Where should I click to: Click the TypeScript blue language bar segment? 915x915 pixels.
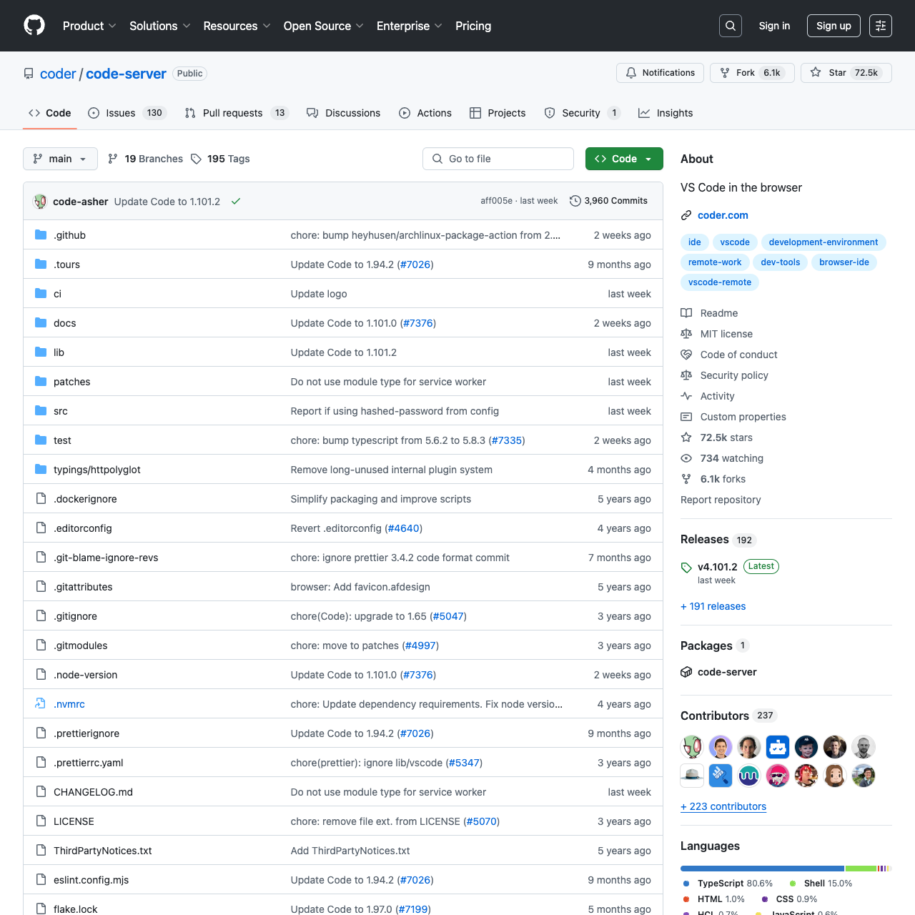tap(762, 869)
